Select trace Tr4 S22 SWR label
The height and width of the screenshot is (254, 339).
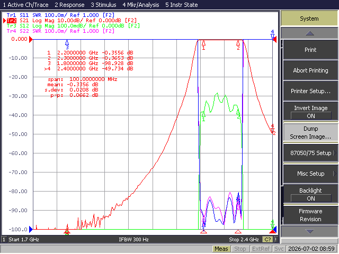click(x=60, y=31)
